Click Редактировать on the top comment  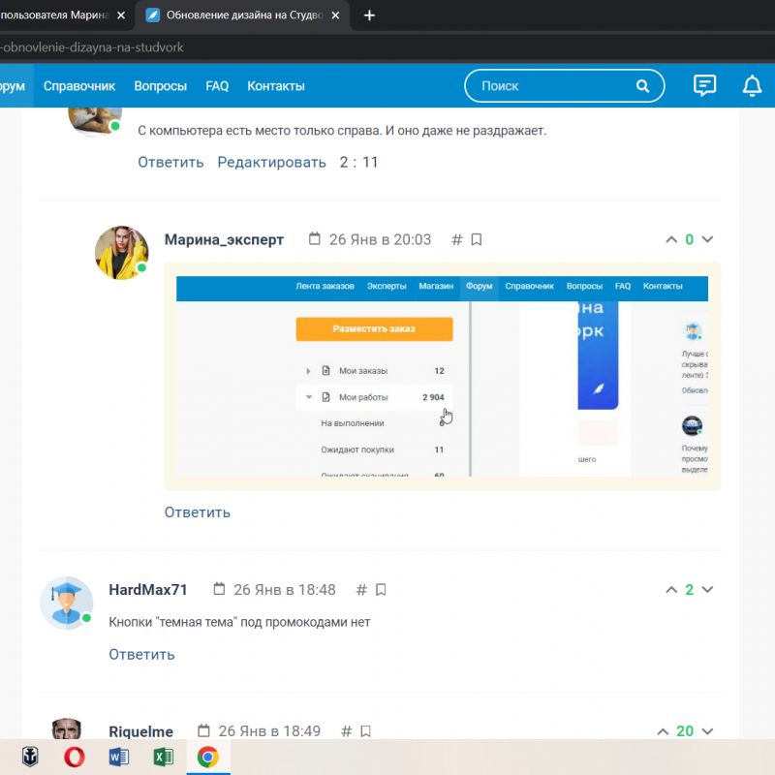click(271, 163)
